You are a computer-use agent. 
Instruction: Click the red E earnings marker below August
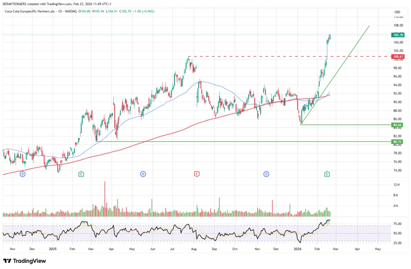(197, 174)
